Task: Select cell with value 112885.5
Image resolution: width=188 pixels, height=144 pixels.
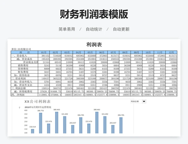Action: click(x=44, y=95)
